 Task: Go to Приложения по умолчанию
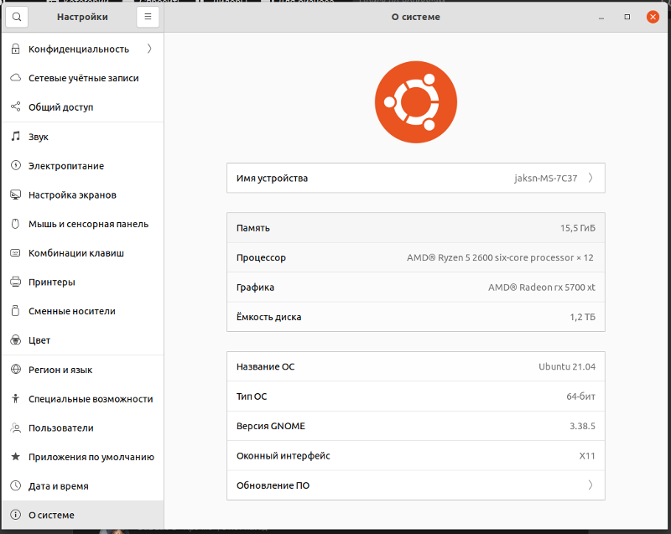(x=82, y=457)
